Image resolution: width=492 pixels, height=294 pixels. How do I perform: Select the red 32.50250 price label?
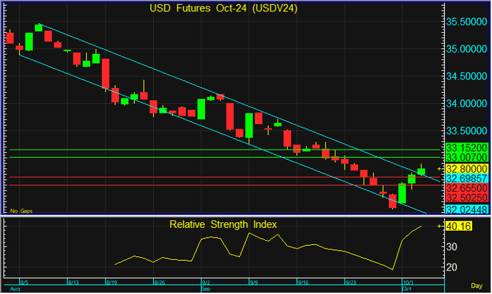pos(466,197)
